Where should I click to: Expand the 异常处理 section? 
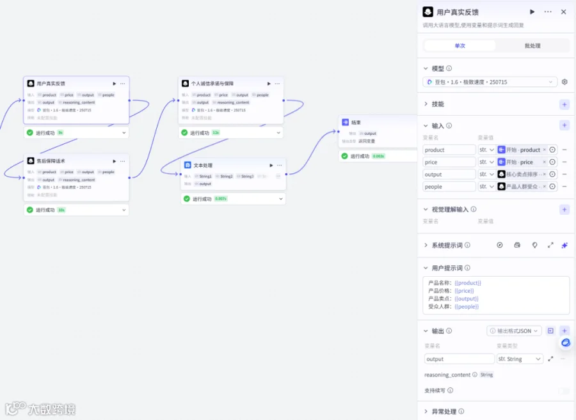coord(444,412)
